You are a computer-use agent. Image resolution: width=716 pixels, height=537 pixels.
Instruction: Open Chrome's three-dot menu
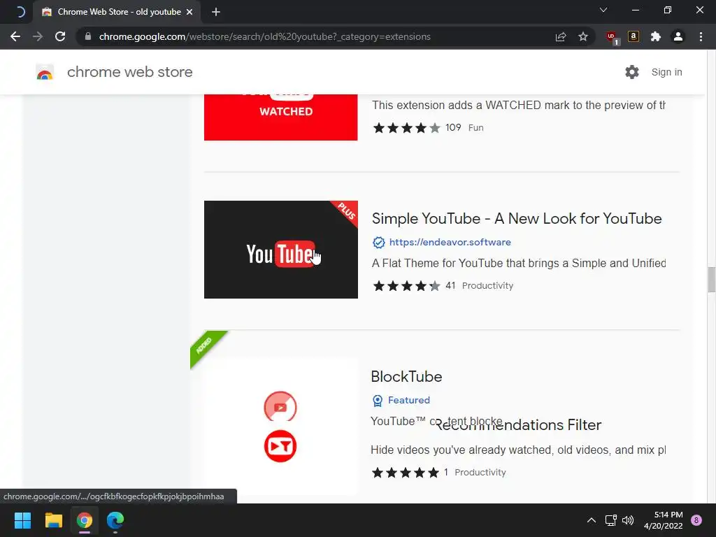pyautogui.click(x=701, y=36)
